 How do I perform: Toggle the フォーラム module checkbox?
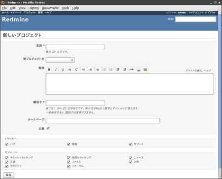69,166
